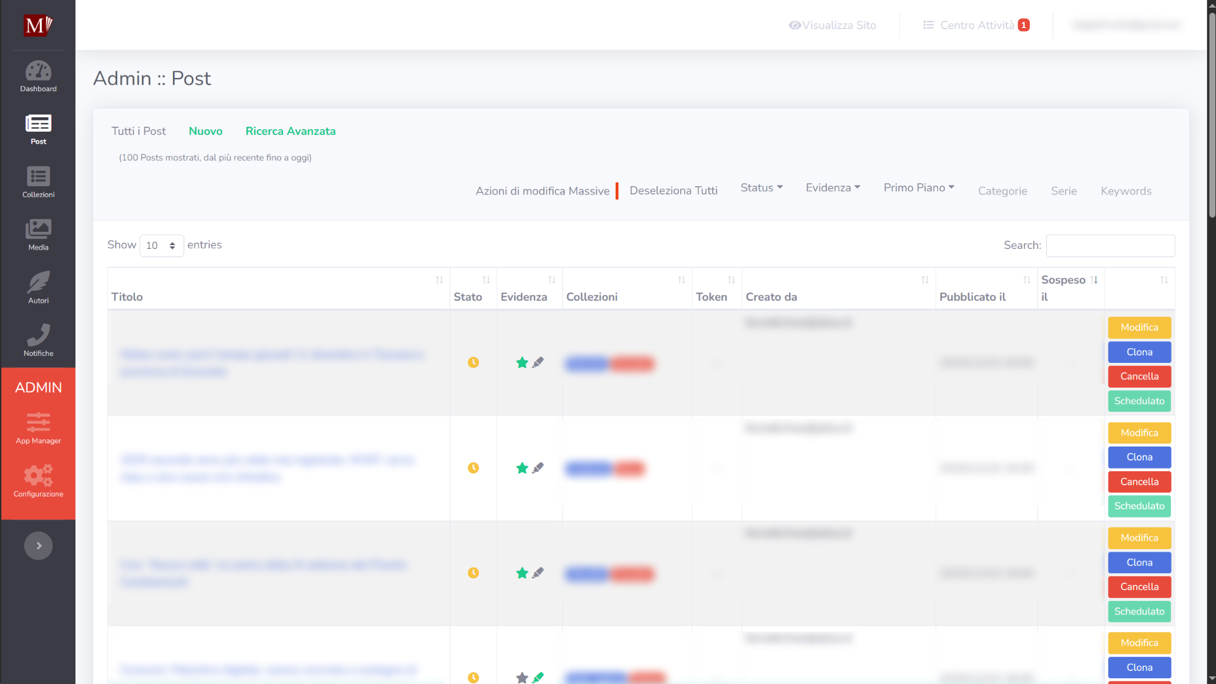Click Modifica button in first row
This screenshot has height=684, width=1216.
tap(1139, 327)
